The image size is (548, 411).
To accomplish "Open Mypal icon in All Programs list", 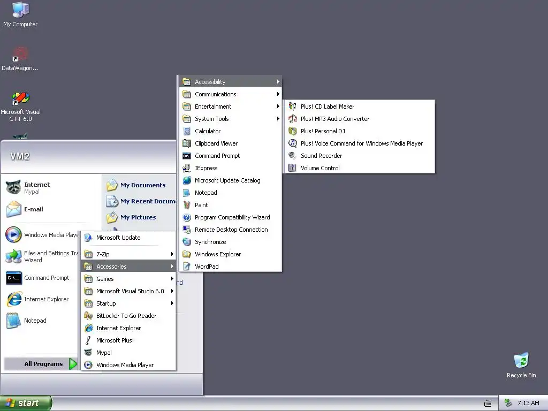I will 88,353.
